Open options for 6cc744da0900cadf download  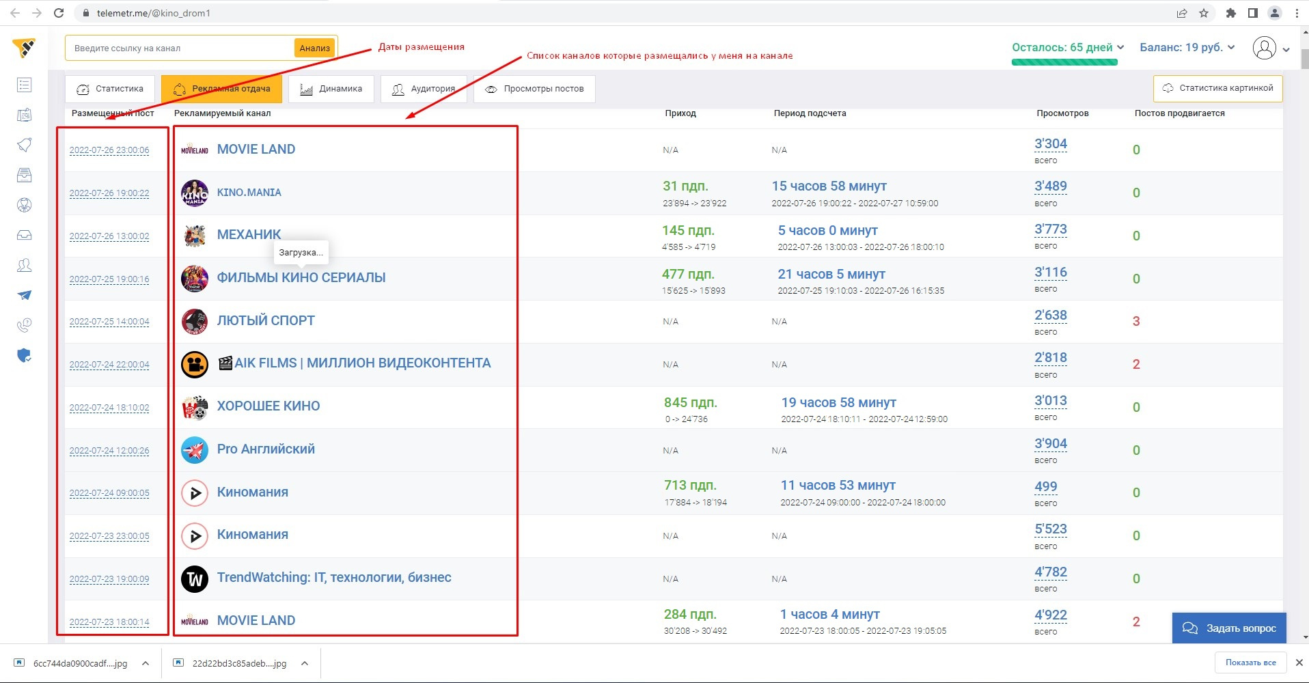(x=146, y=663)
